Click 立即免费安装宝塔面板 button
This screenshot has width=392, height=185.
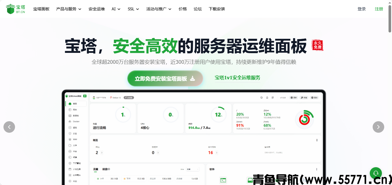(165, 78)
